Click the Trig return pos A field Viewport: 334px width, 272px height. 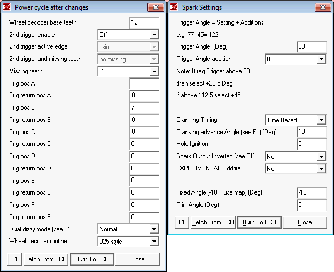144,96
